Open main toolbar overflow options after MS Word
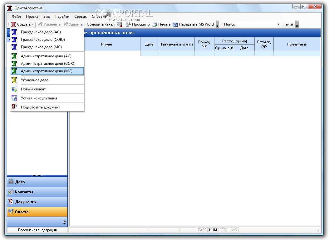This screenshot has width=329, height=240. 217,25
